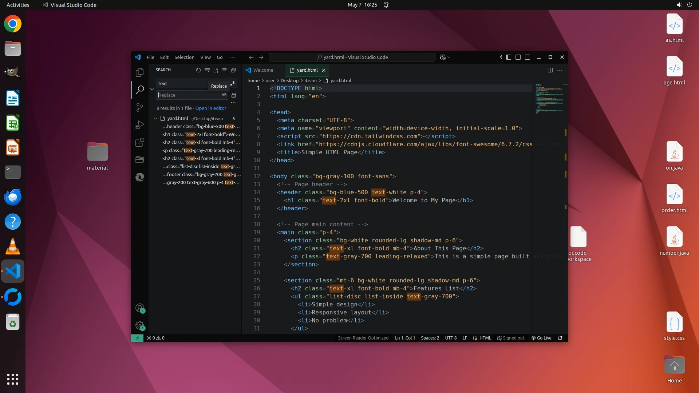Toggle the primary side bar layout button
This screenshot has width=699, height=393.
coord(509,57)
